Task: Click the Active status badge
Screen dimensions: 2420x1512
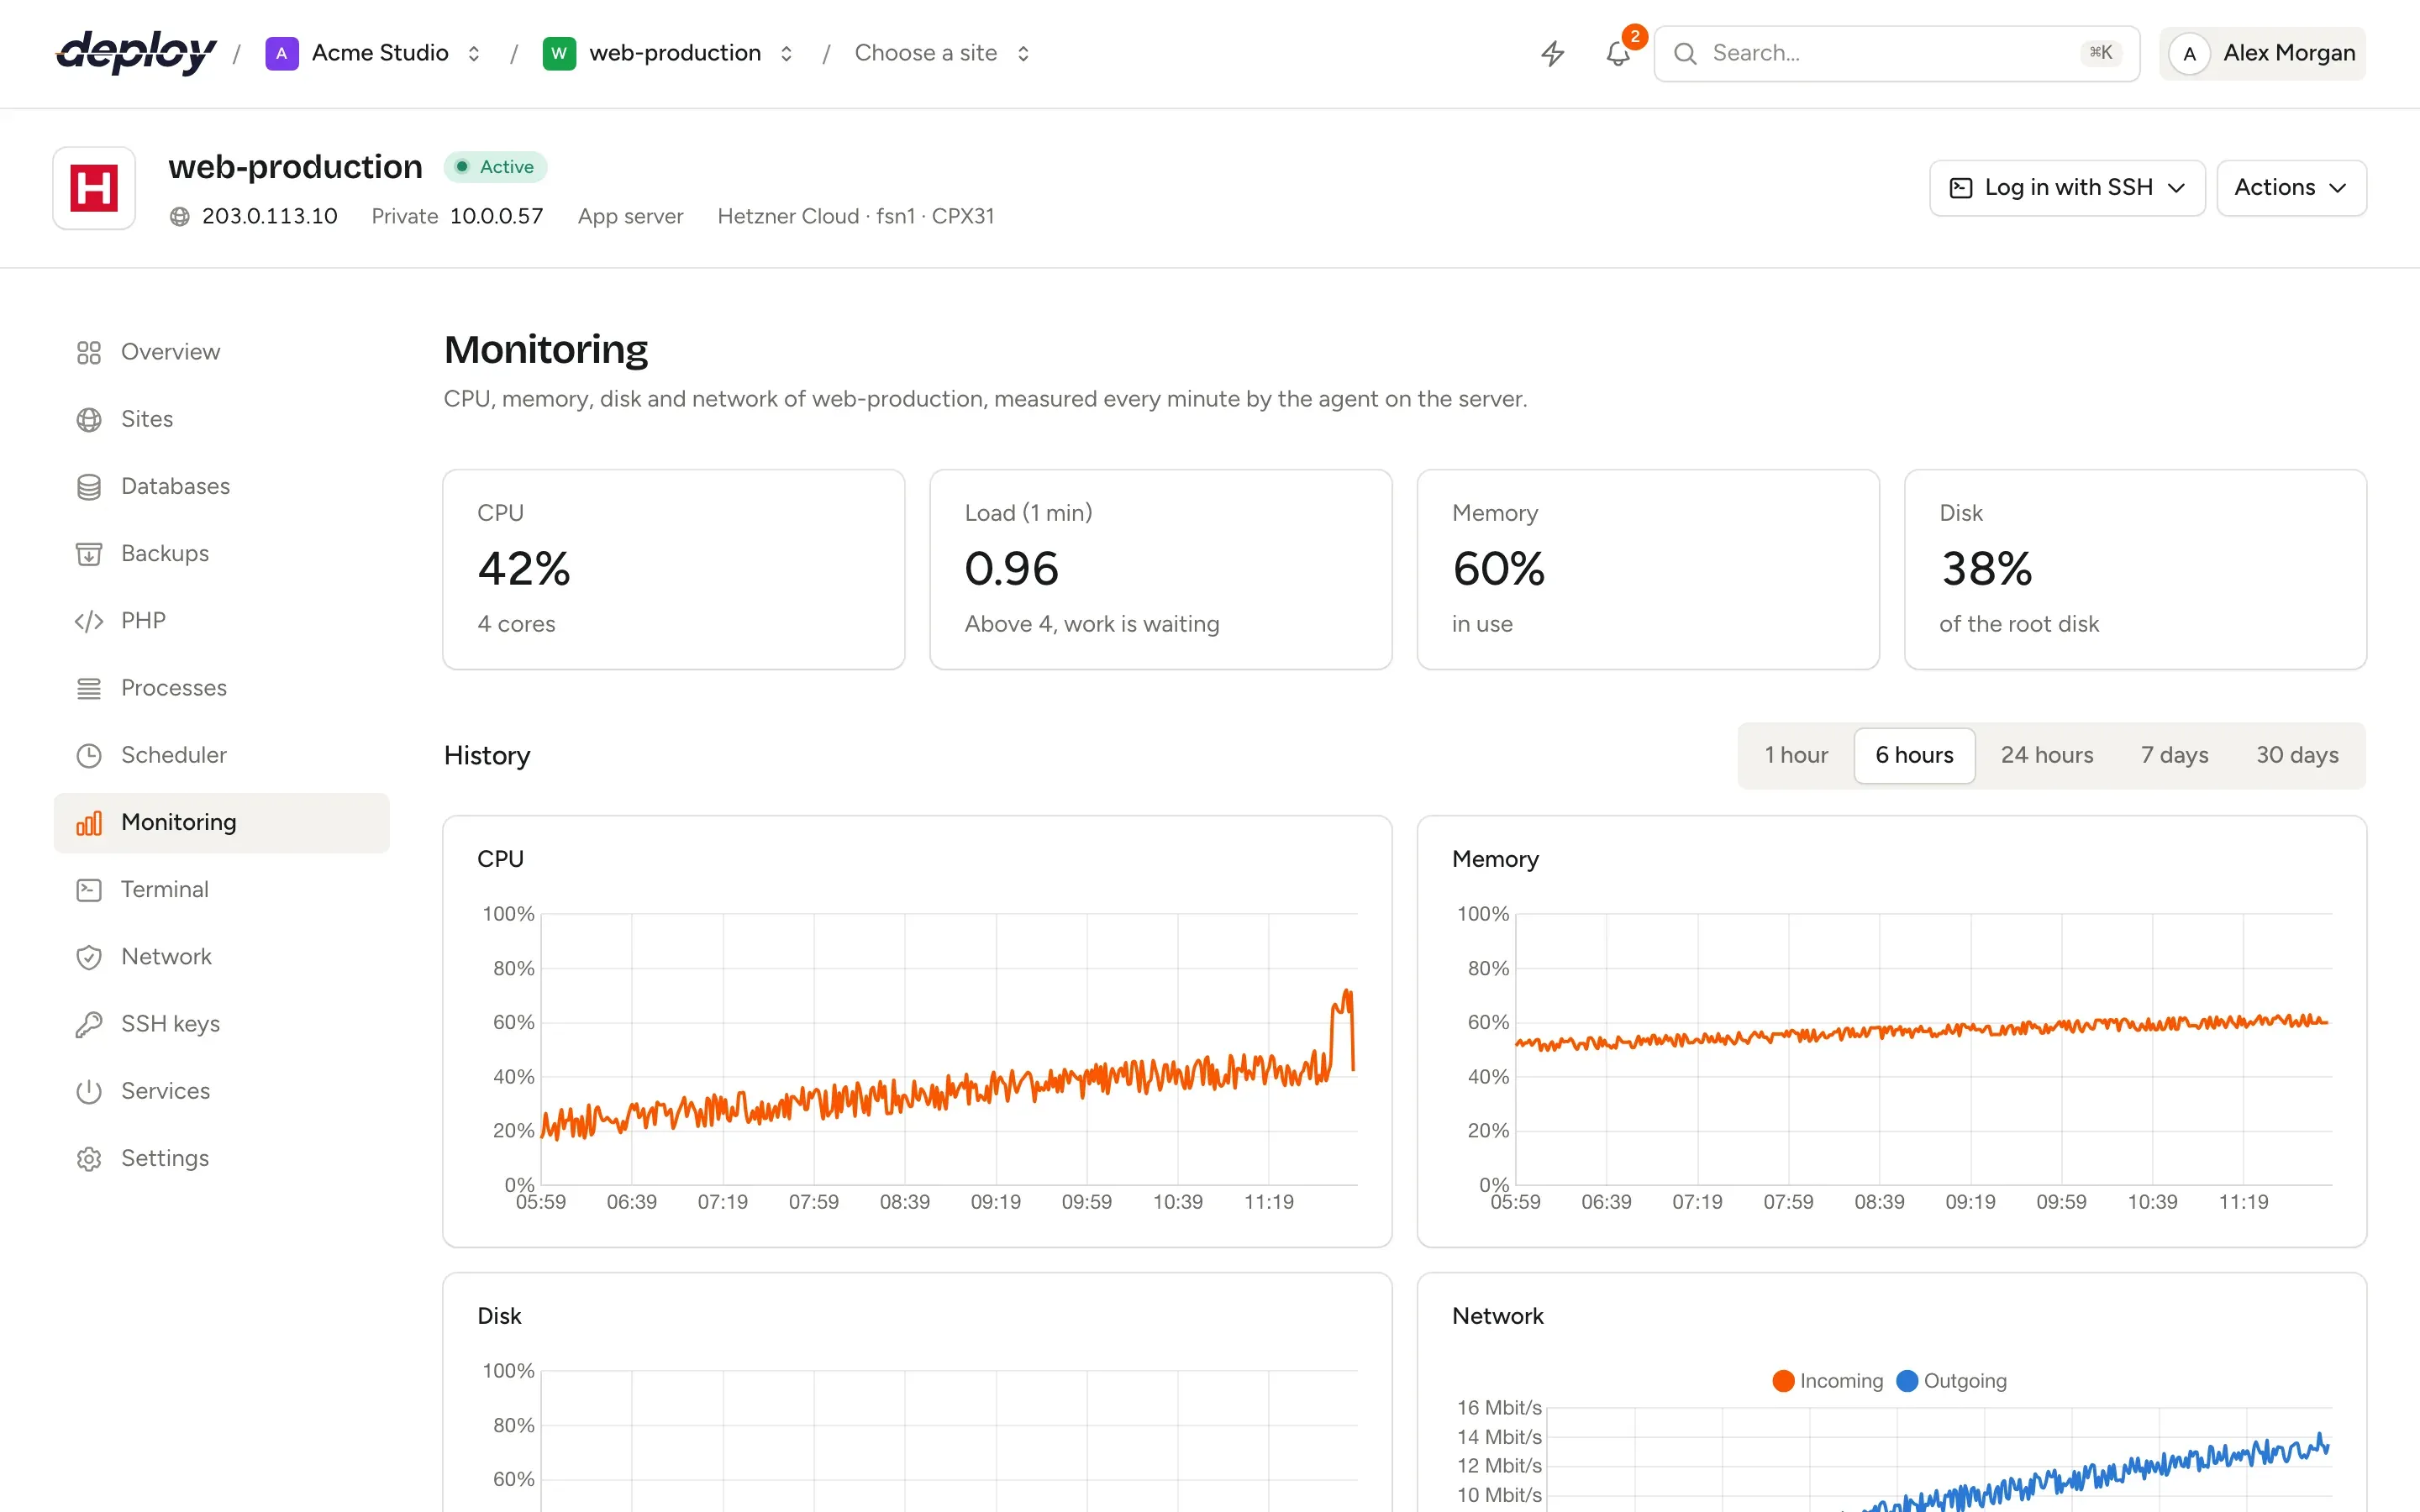Action: (496, 167)
